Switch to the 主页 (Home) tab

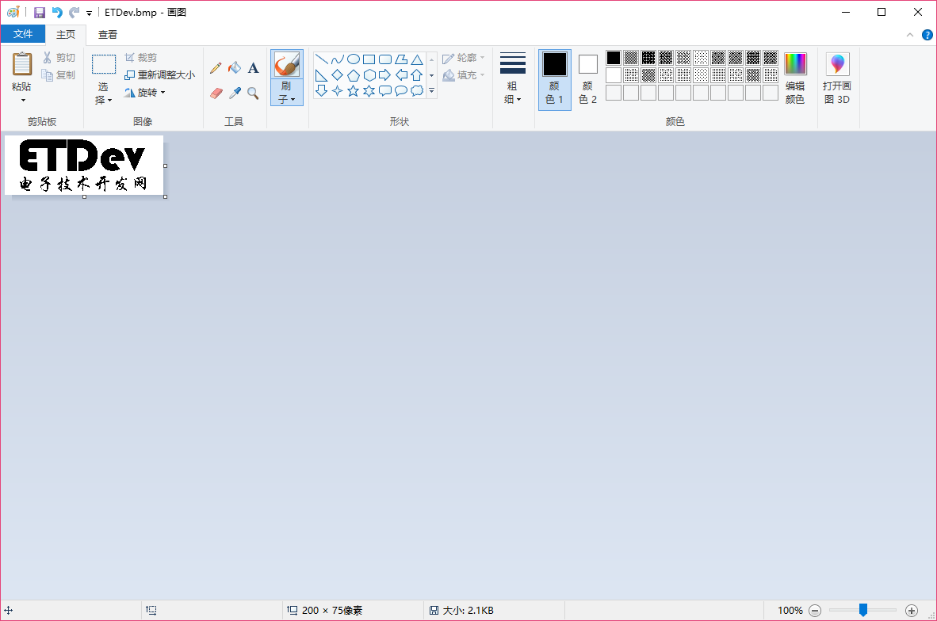pos(66,35)
